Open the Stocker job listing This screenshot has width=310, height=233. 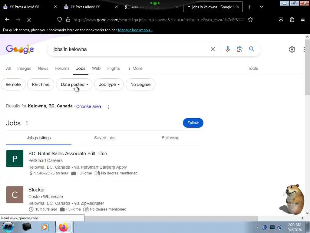(x=37, y=190)
